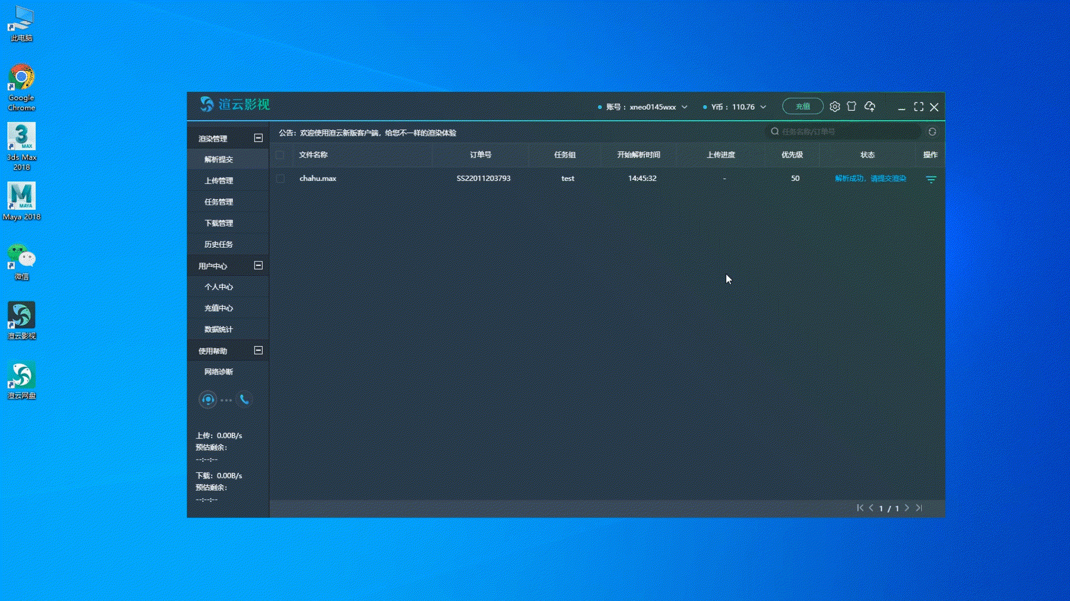Click the customer service headset icon
Viewport: 1070px width, 601px height.
[208, 400]
